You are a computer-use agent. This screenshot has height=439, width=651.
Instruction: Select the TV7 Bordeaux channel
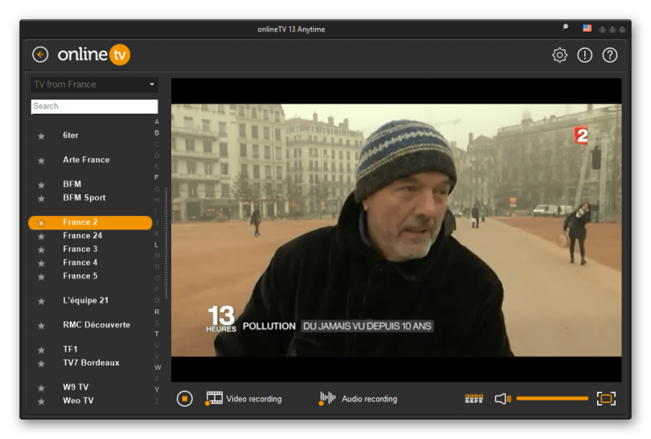click(90, 363)
